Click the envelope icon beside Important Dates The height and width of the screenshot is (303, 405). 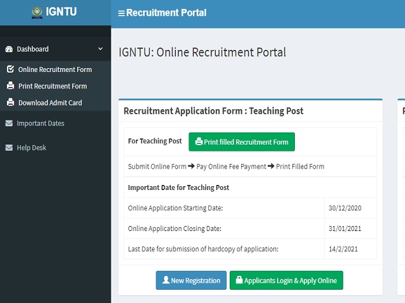coord(9,123)
